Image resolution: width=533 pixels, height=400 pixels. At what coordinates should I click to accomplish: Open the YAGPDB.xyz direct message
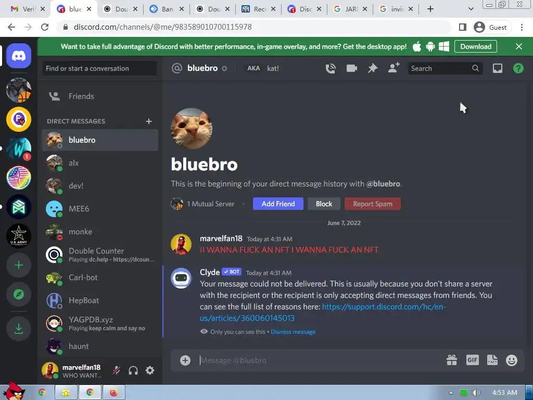tap(100, 323)
